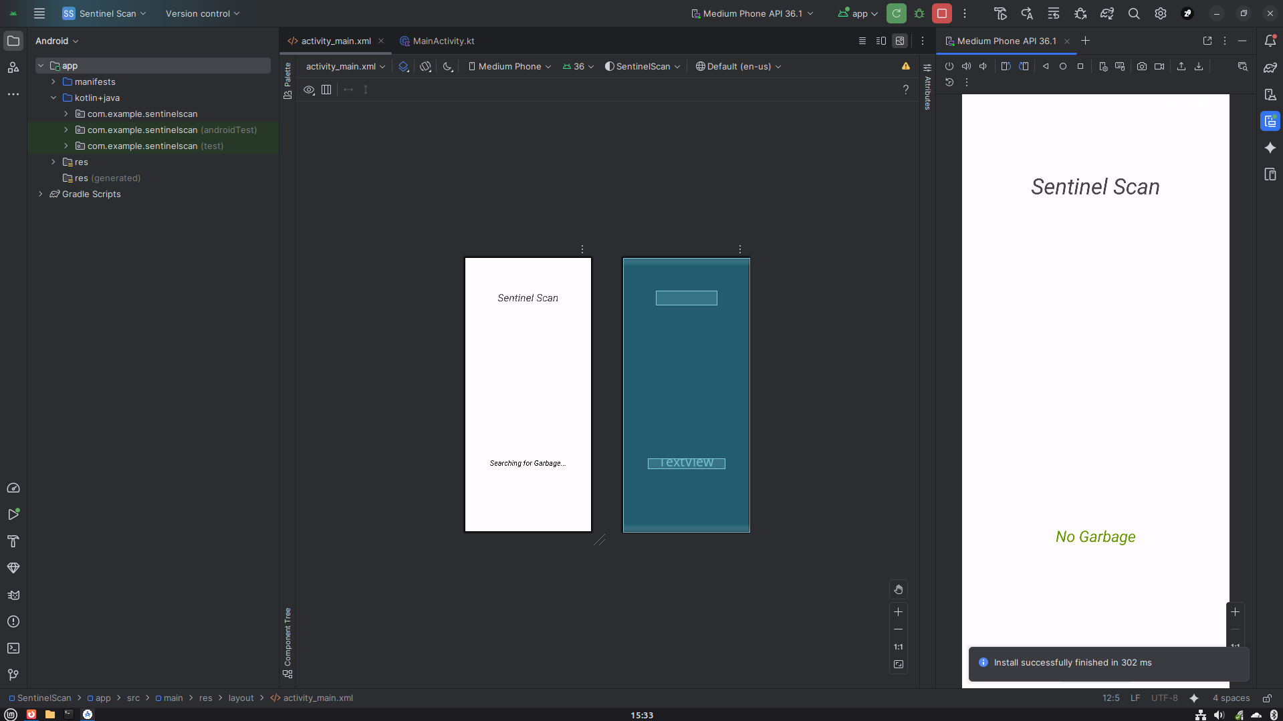Open Search Everywhere with the magnifier icon

[x=1134, y=13]
